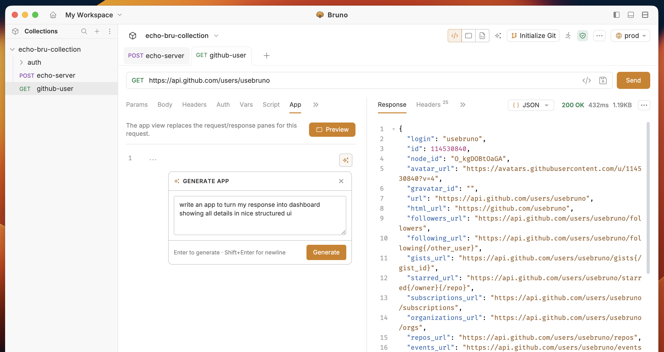Open the Body tab

click(x=165, y=105)
